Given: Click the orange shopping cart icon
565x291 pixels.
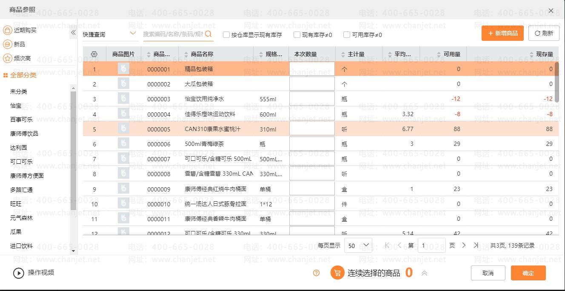Looking at the screenshot, I should pyautogui.click(x=337, y=273).
